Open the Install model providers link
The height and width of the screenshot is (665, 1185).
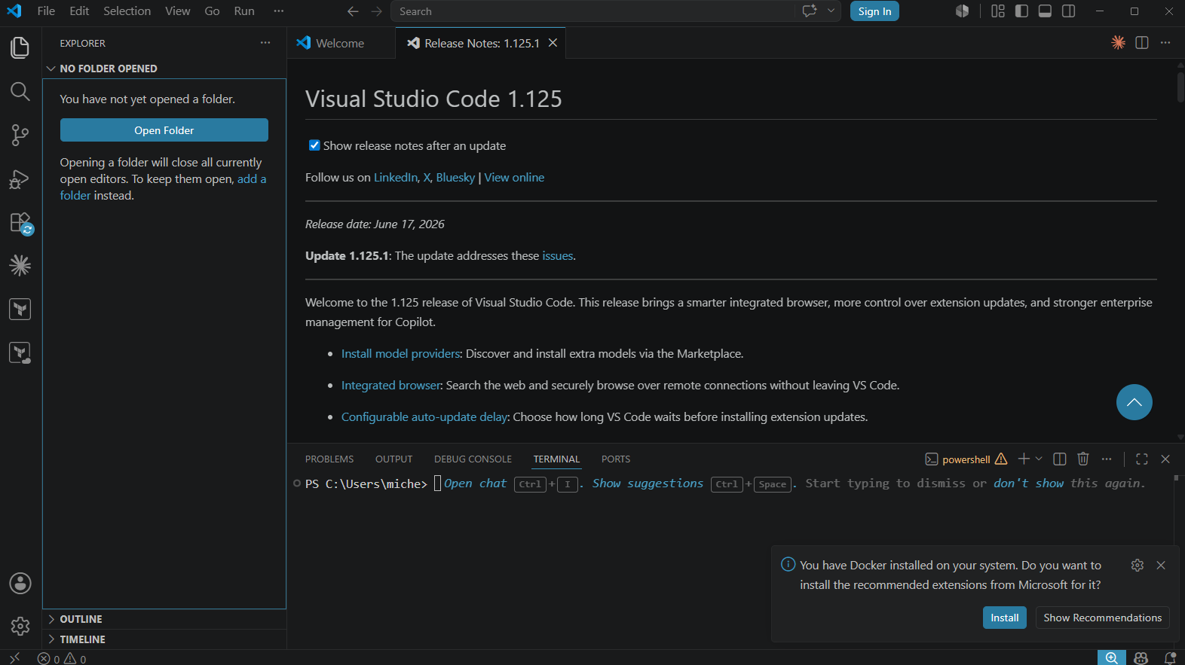tap(401, 354)
